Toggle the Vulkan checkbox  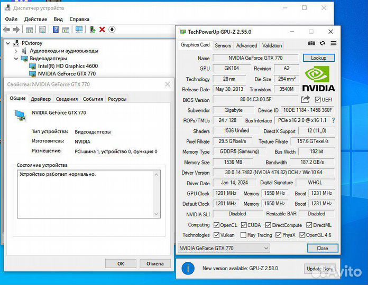216,235
